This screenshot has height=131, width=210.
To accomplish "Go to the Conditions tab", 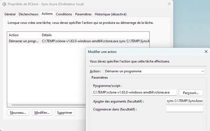I will [x=64, y=14].
